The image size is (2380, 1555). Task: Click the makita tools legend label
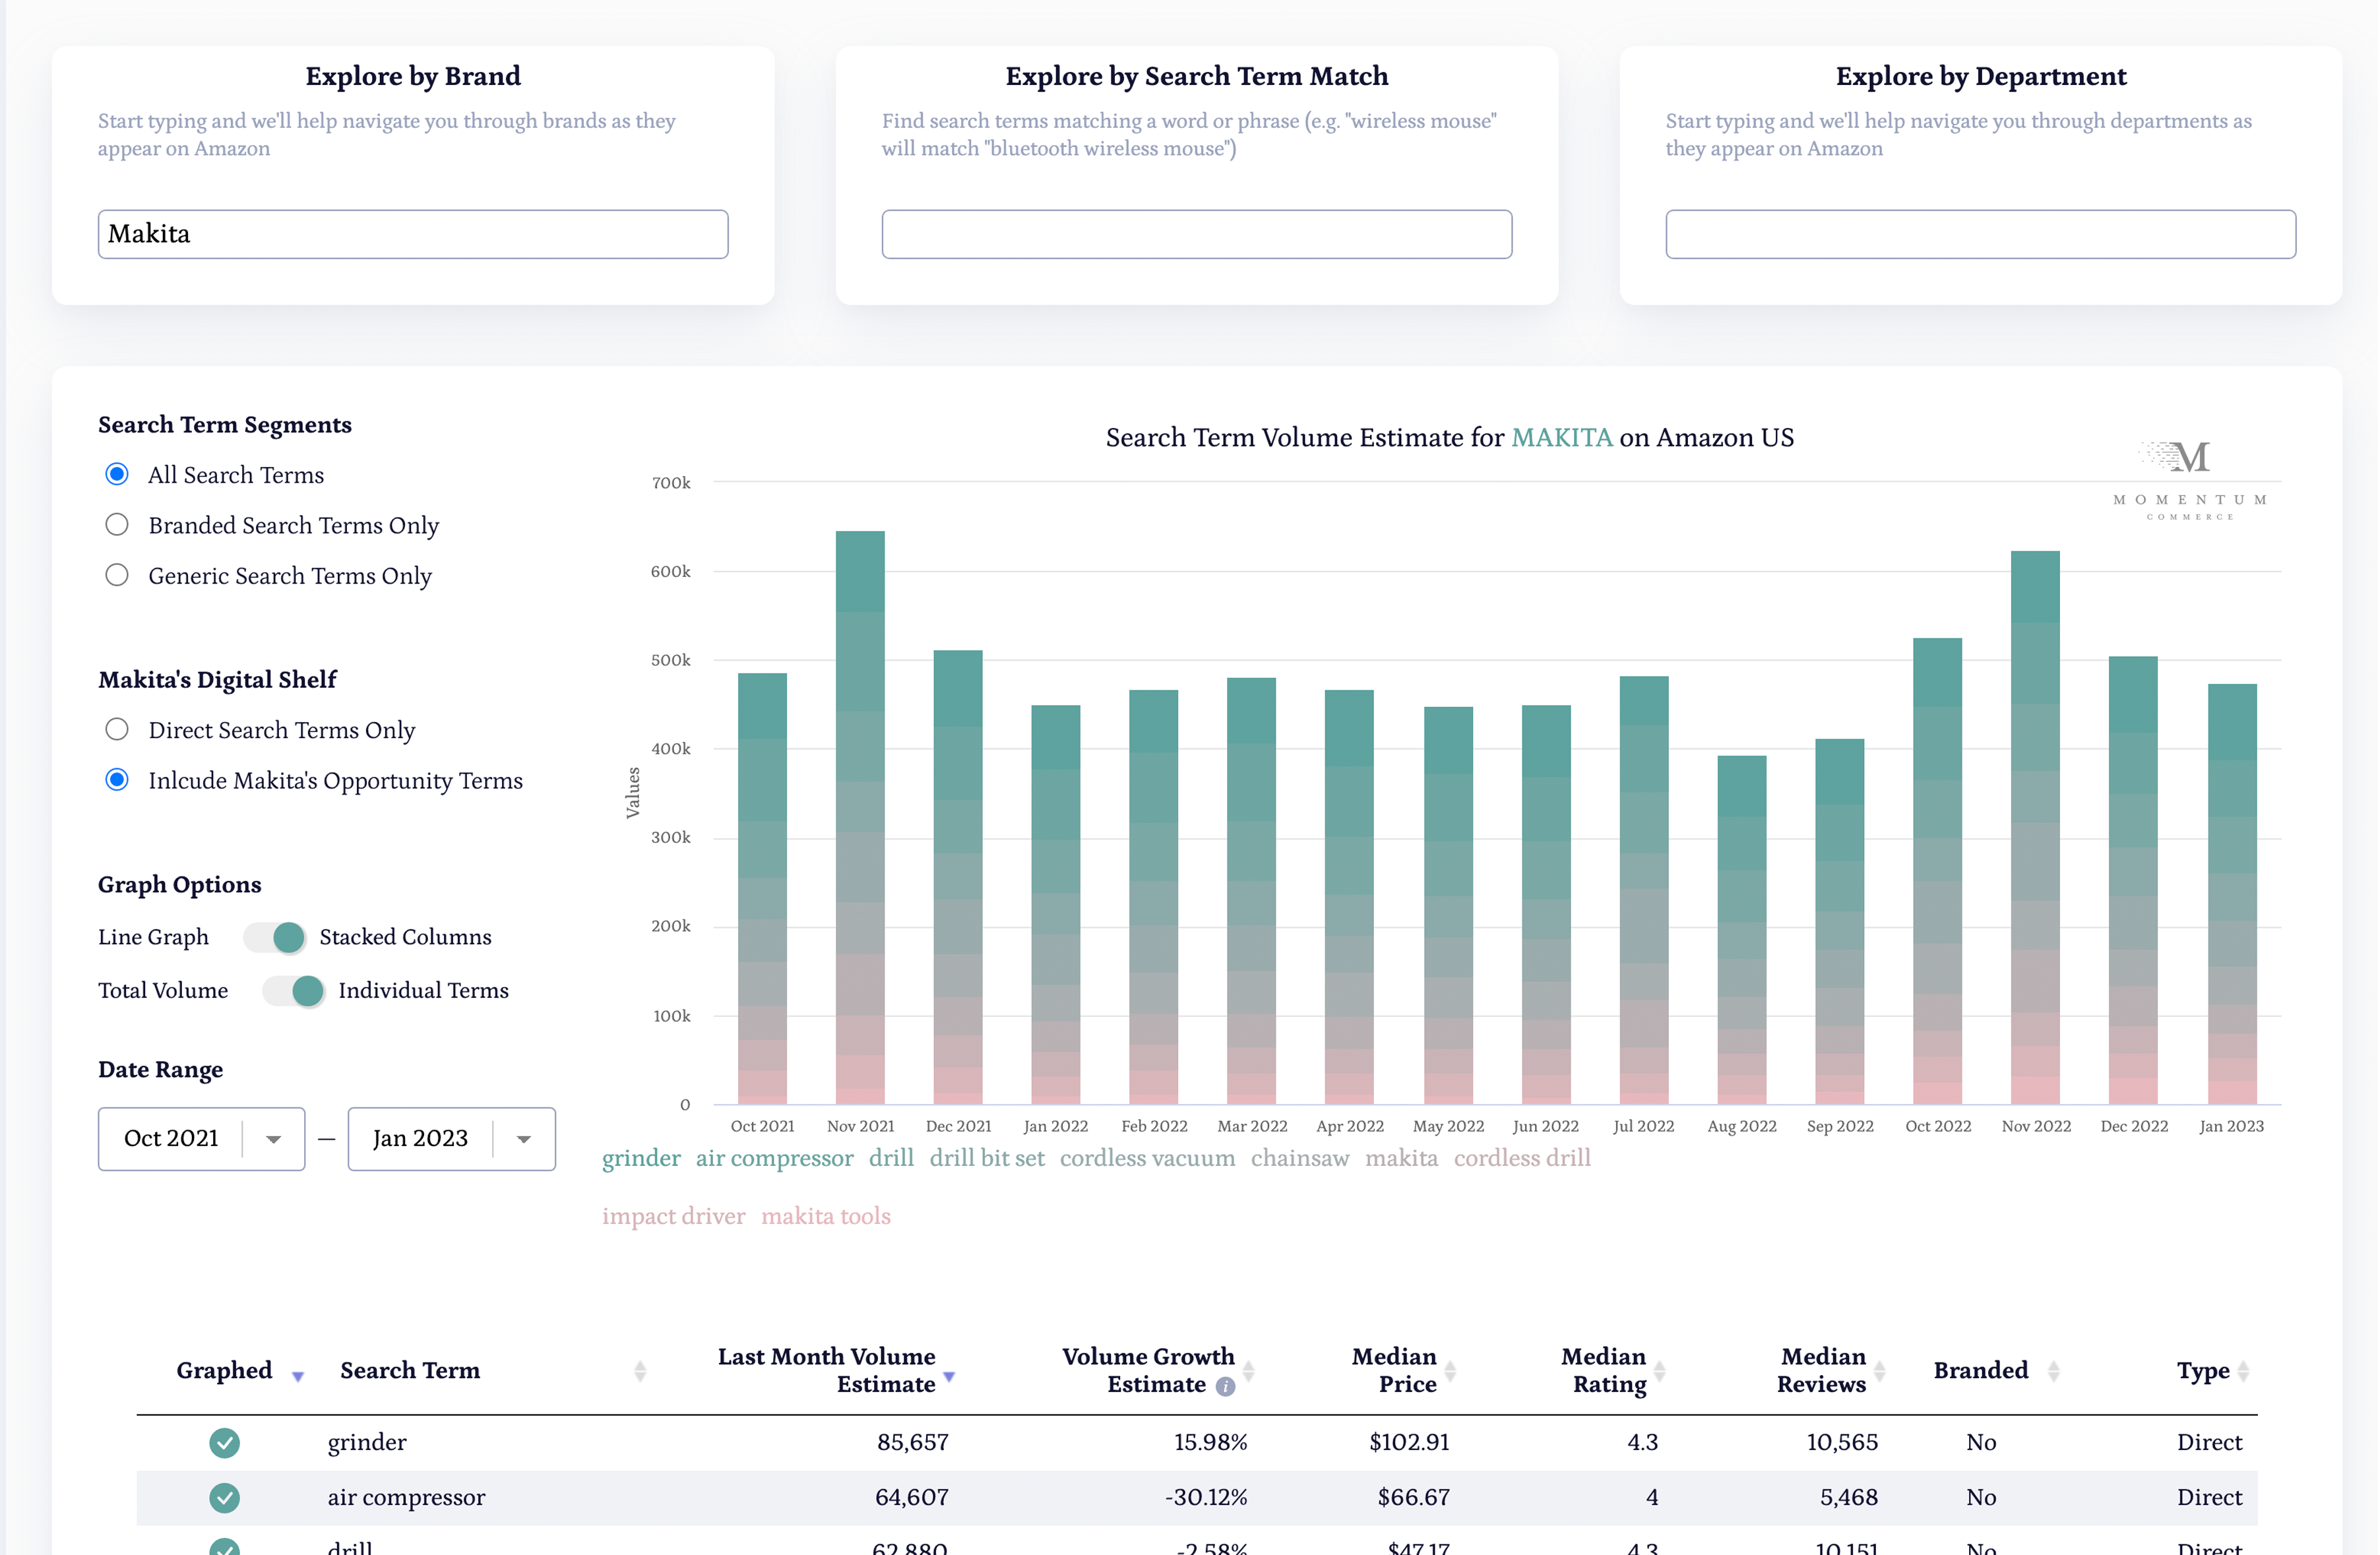click(826, 1216)
